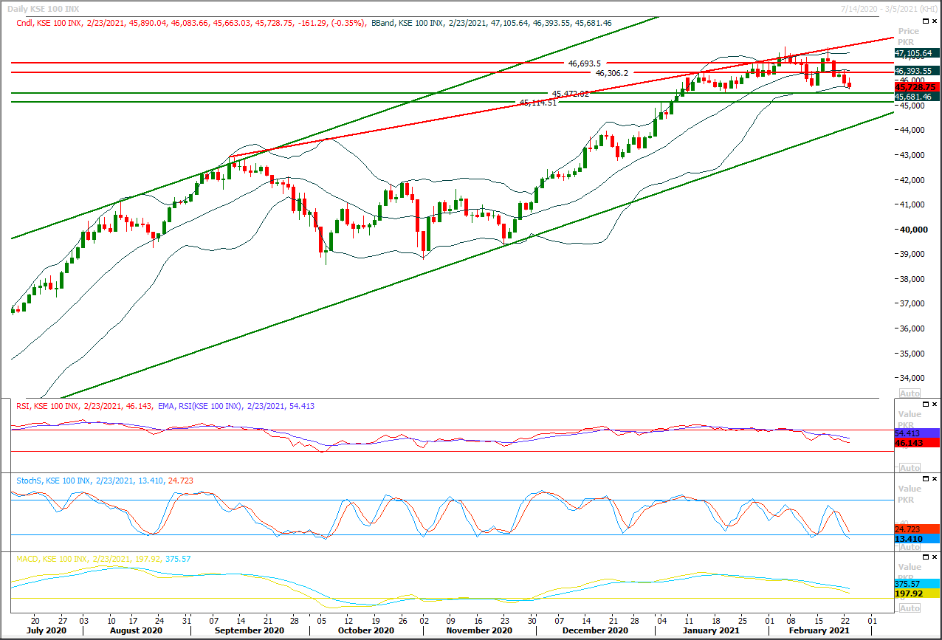
Task: Close the RSI indicator pane
Action: click(935, 404)
